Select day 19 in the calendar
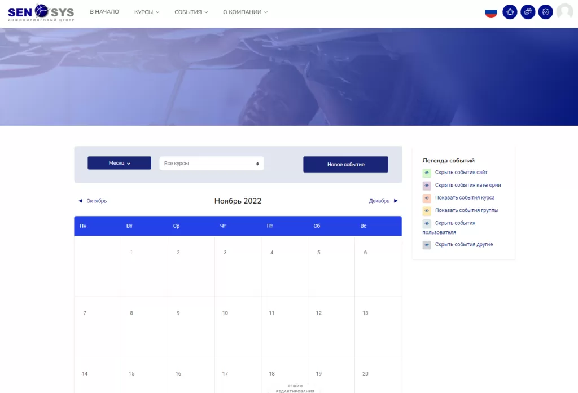This screenshot has height=393, width=578. (318, 373)
